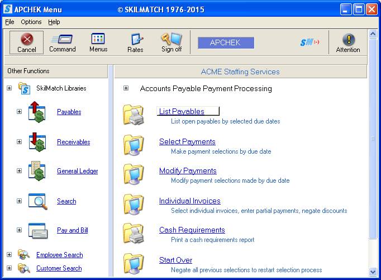Viewport: 381px width, 280px height.
Task: Open the Pay and Bill link
Action: pos(73,230)
